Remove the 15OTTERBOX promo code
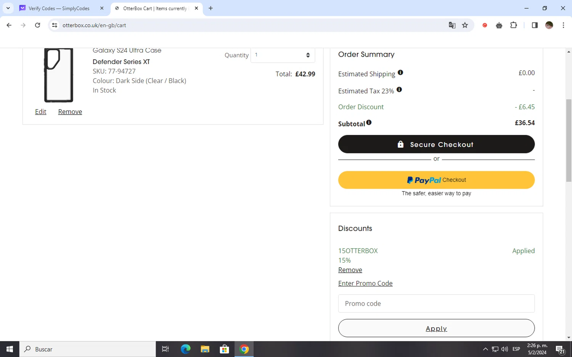Screen dimensions: 572x357 pyautogui.click(x=350, y=270)
